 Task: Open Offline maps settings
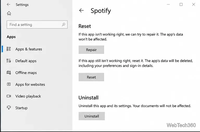point(26,73)
